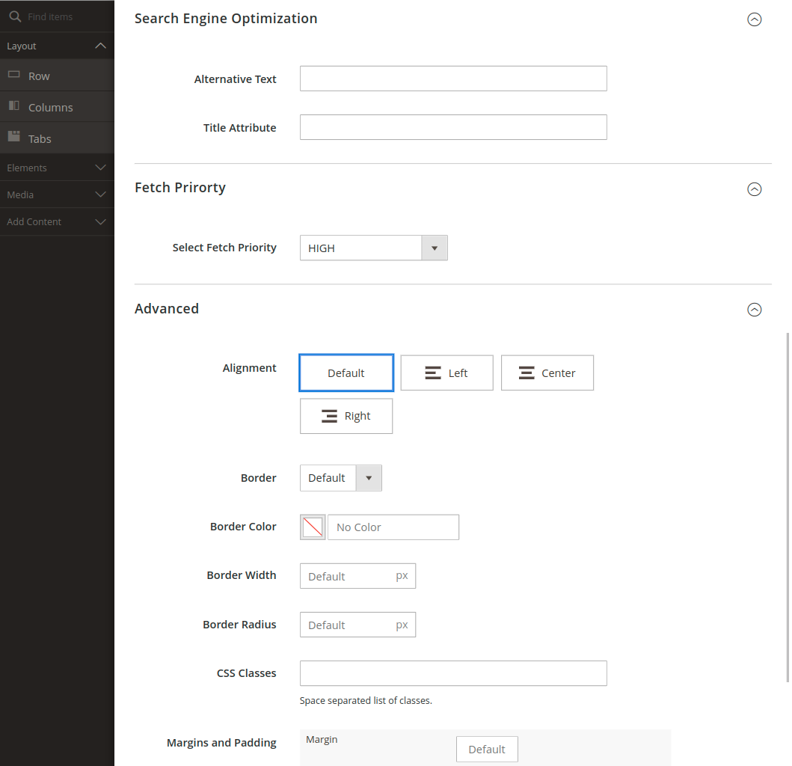This screenshot has width=792, height=766.
Task: Collapse the Advanced section
Action: 754,309
